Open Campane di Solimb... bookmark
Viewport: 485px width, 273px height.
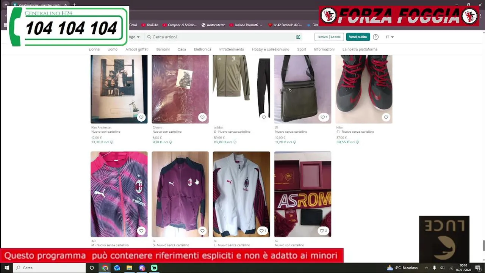(x=180, y=25)
